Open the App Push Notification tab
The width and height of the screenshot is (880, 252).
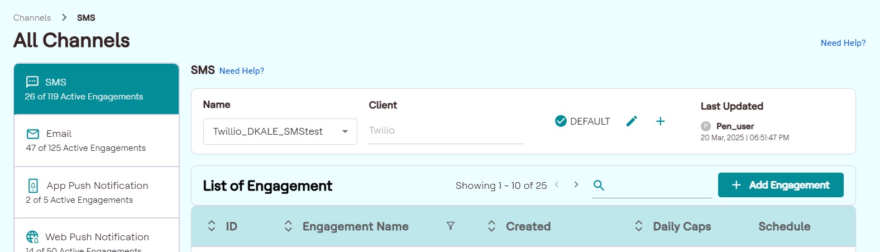(96, 192)
